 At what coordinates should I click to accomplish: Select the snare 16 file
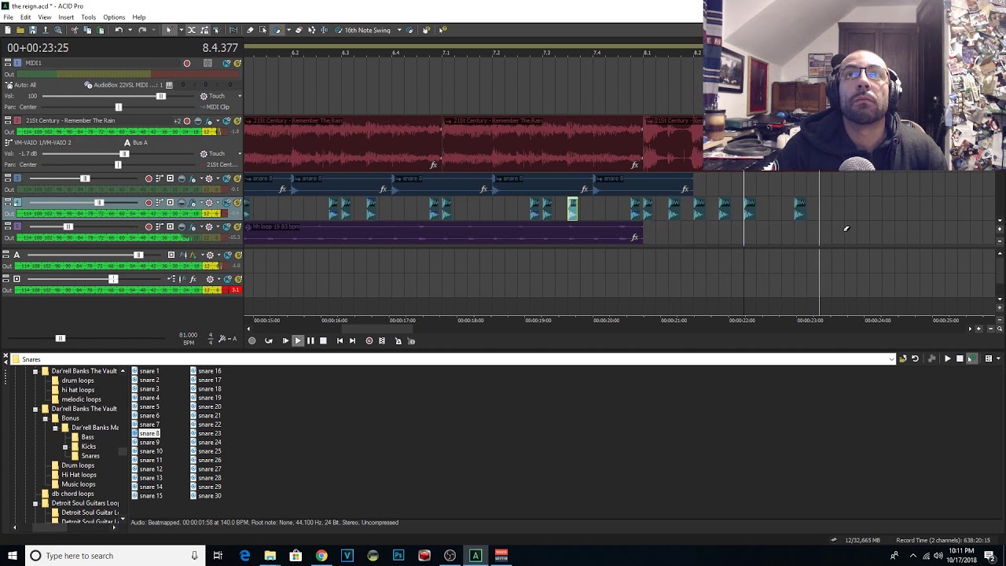[x=210, y=371]
